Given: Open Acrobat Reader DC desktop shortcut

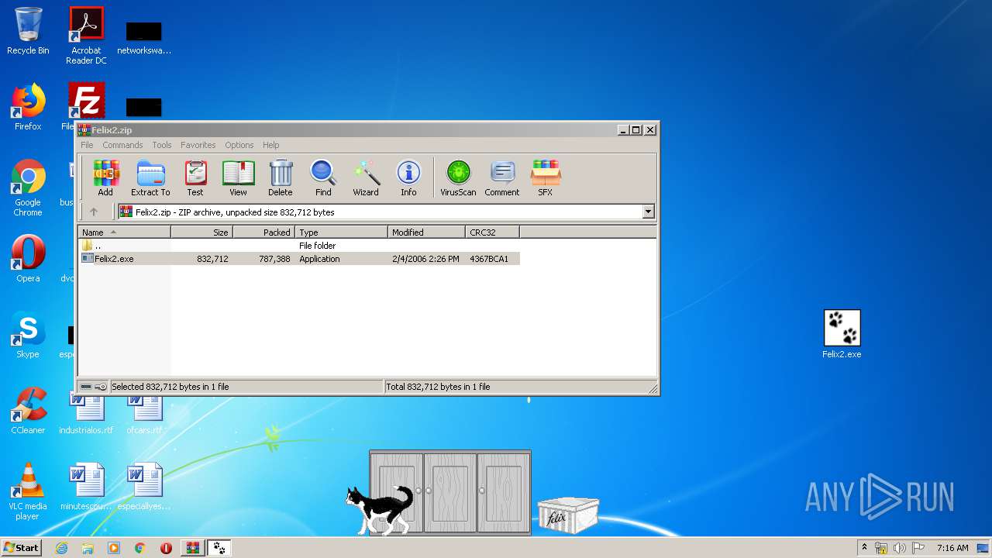Looking at the screenshot, I should [x=86, y=36].
